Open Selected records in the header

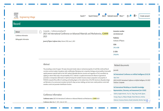(112, 16)
